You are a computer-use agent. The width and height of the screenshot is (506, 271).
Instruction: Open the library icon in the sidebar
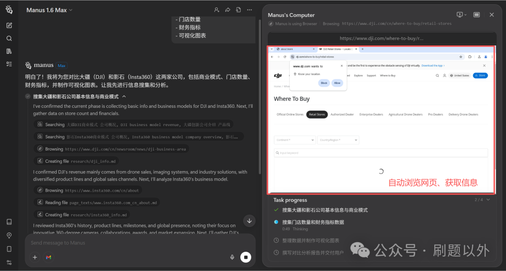coord(9,51)
